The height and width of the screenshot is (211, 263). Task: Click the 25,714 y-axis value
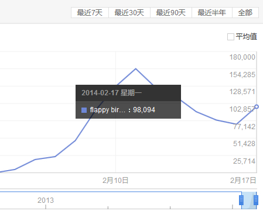pyautogui.click(x=244, y=161)
